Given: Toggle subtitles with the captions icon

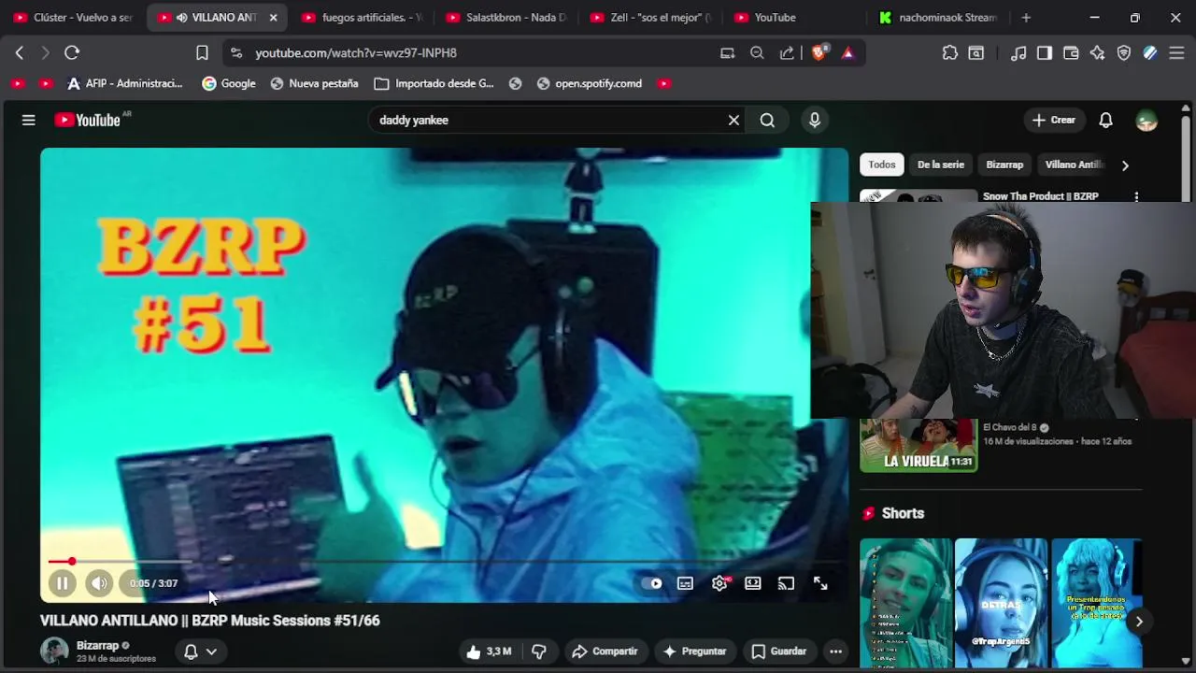Looking at the screenshot, I should pyautogui.click(x=685, y=583).
